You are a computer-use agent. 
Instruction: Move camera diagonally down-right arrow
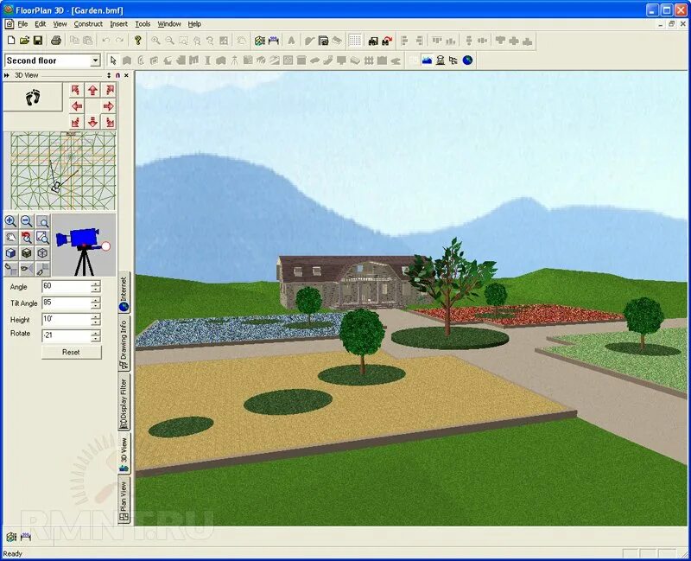click(109, 122)
